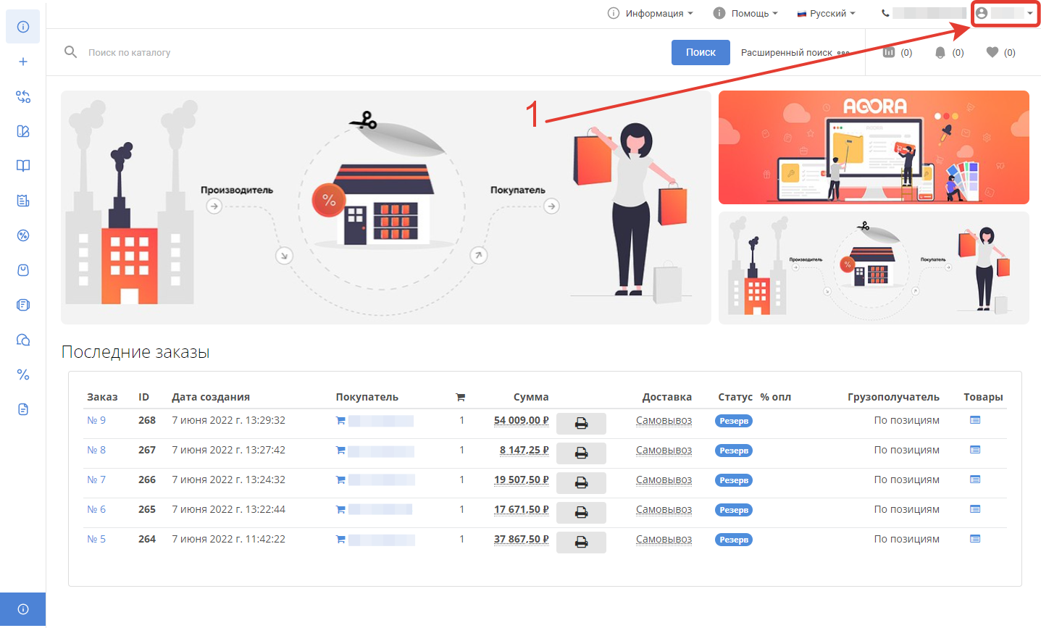Click the notifications bell icon

940,53
